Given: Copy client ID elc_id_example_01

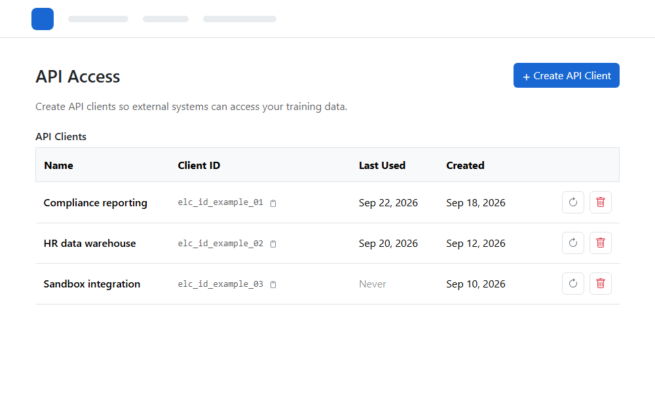Looking at the screenshot, I should pos(272,203).
